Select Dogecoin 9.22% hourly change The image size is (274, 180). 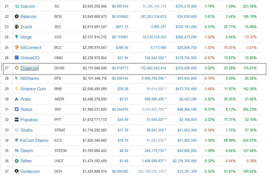[x=210, y=68]
